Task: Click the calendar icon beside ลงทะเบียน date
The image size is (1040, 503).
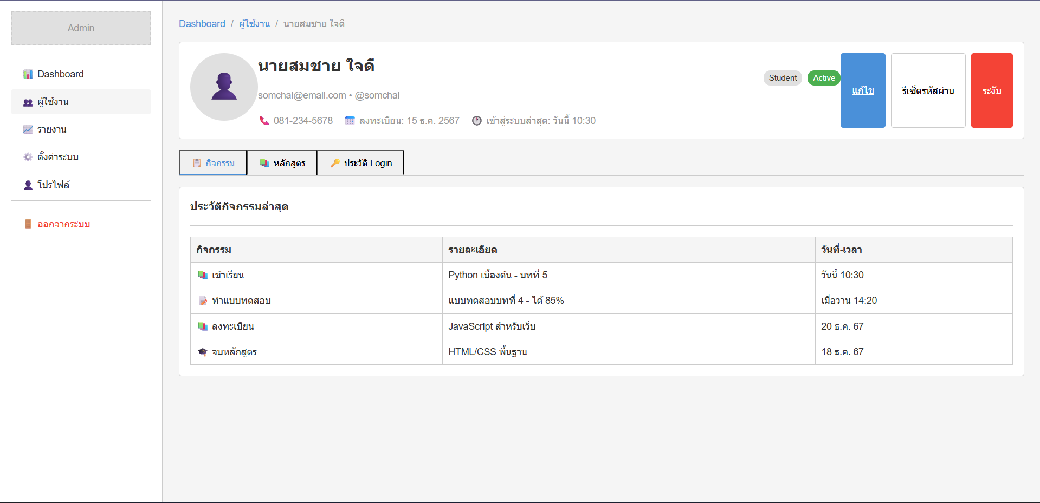Action: 350,121
